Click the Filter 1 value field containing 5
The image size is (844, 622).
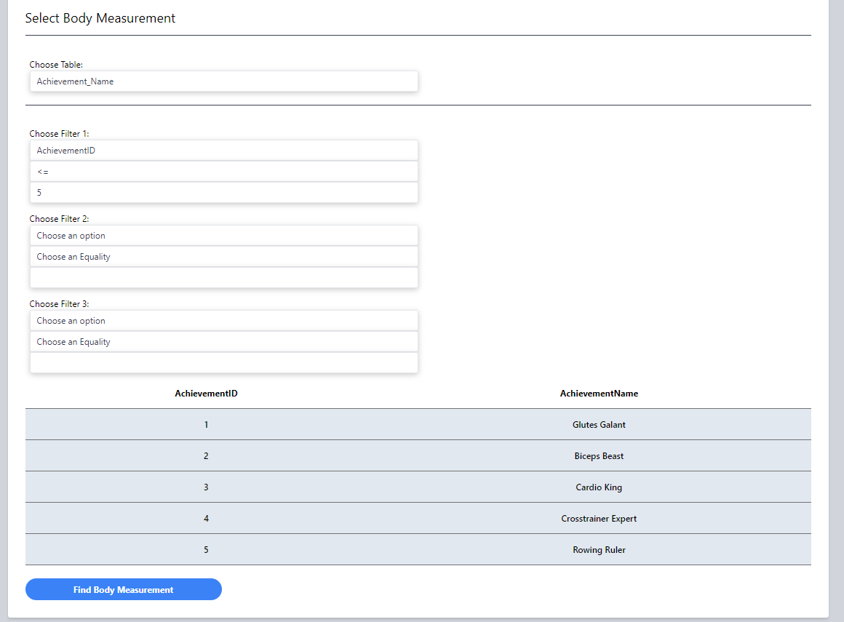[223, 192]
